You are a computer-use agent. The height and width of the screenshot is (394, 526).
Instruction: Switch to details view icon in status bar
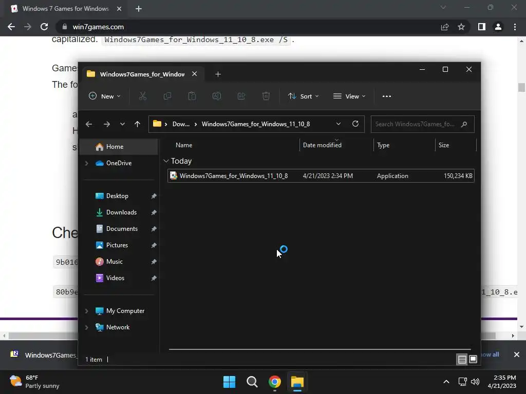462,360
